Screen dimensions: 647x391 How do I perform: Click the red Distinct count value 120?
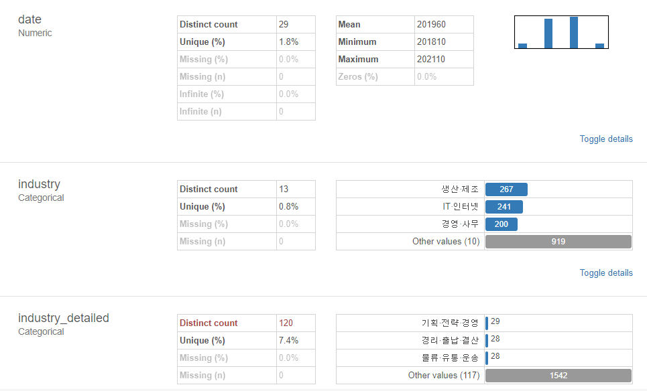tap(286, 323)
